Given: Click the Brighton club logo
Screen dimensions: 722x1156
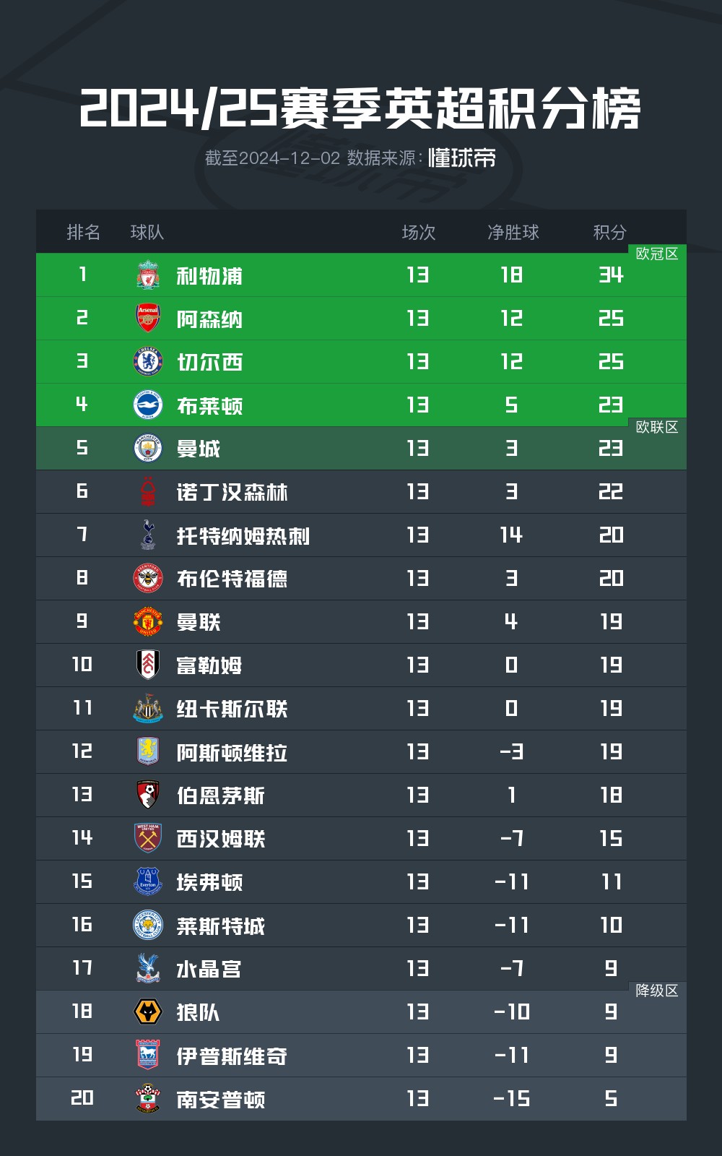Looking at the screenshot, I should tap(148, 405).
